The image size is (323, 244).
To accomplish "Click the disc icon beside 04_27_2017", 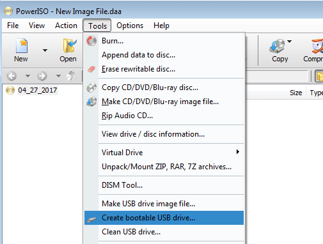I will pyautogui.click(x=10, y=90).
